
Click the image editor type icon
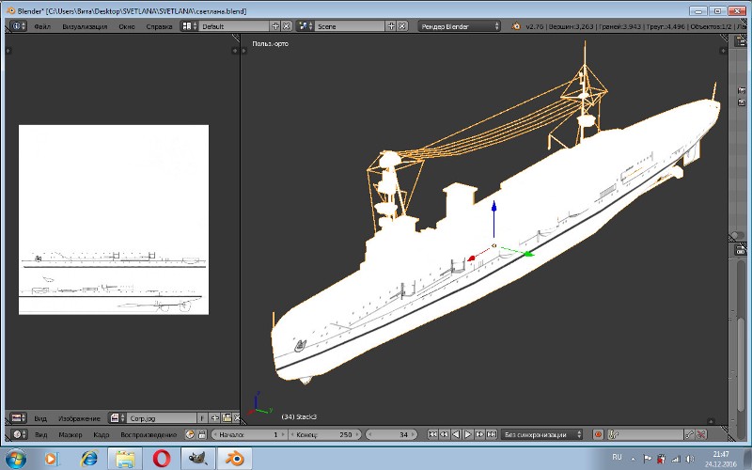click(x=16, y=417)
